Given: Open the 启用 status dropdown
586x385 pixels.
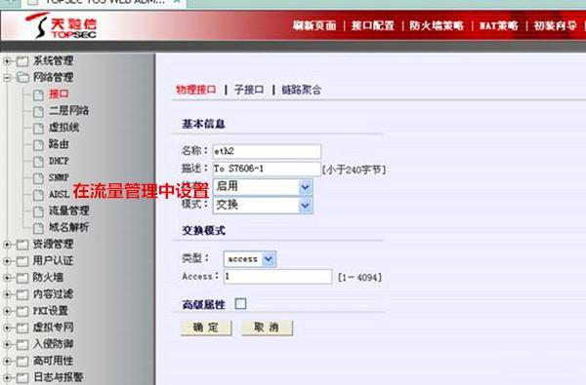Looking at the screenshot, I should click(263, 186).
